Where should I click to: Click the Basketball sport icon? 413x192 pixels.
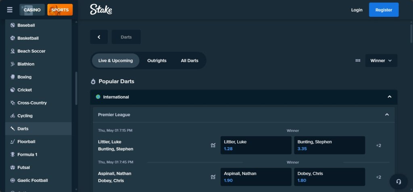13,38
